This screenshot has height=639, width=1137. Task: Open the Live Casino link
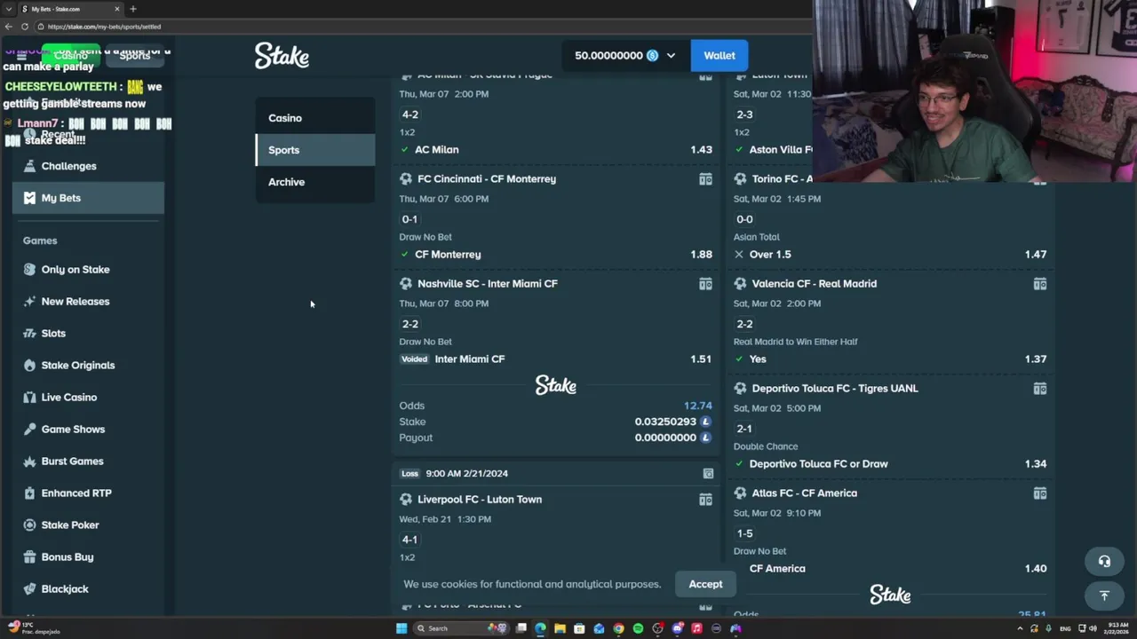(x=69, y=398)
